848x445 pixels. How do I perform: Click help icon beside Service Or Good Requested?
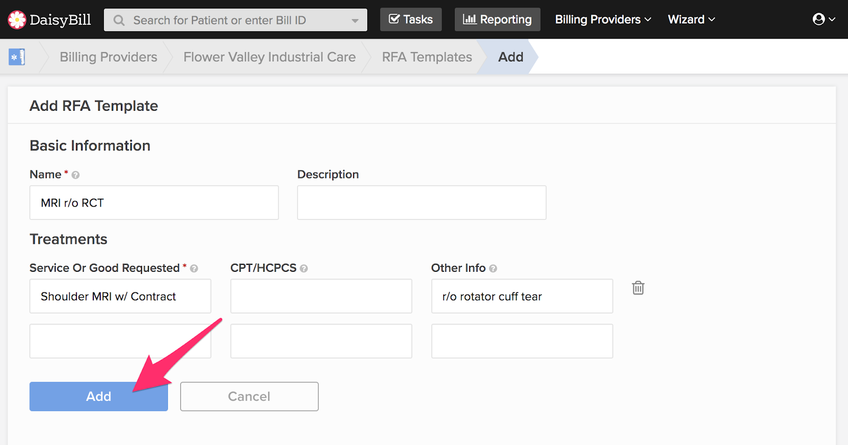[194, 269]
